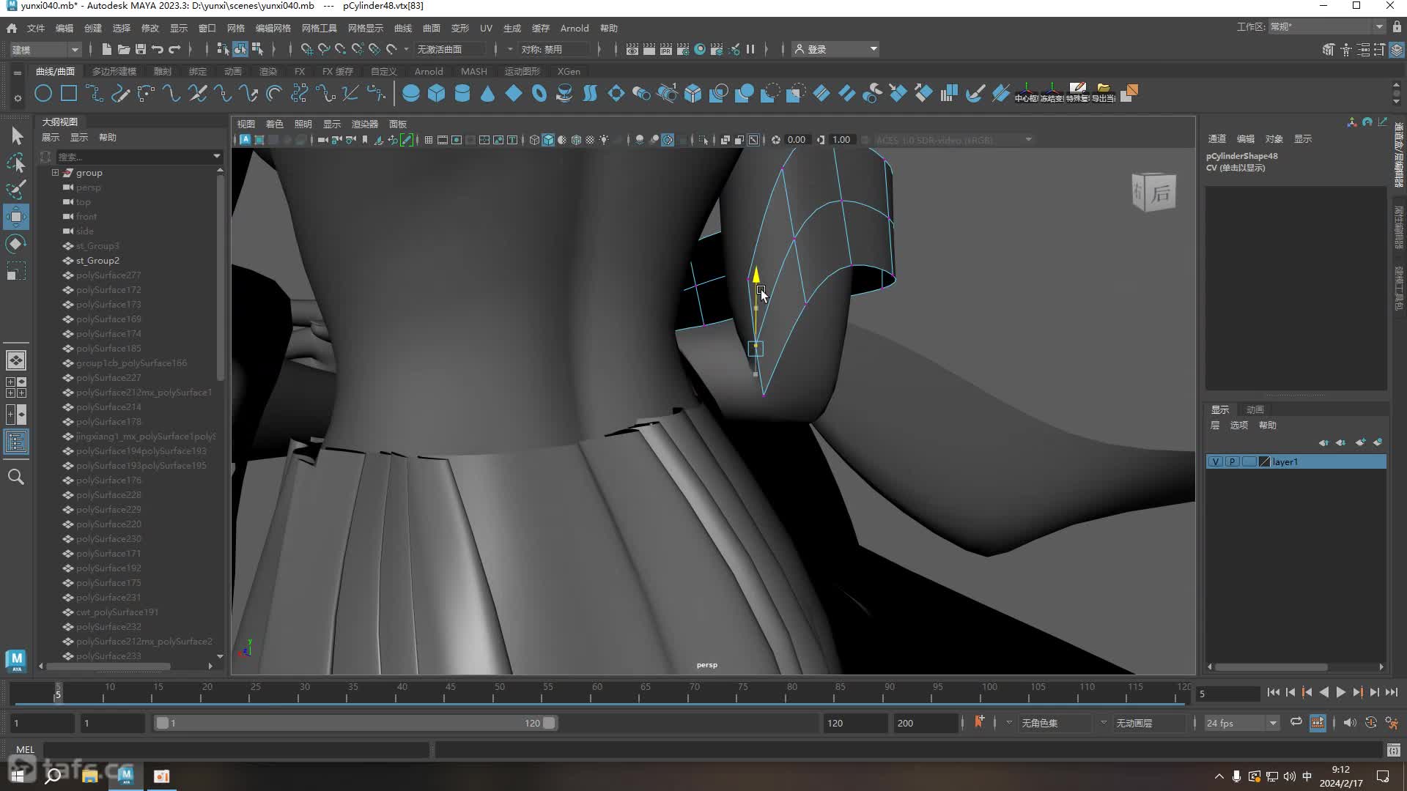The height and width of the screenshot is (791, 1407).
Task: Toggle layer1 playback P box
Action: tap(1233, 461)
